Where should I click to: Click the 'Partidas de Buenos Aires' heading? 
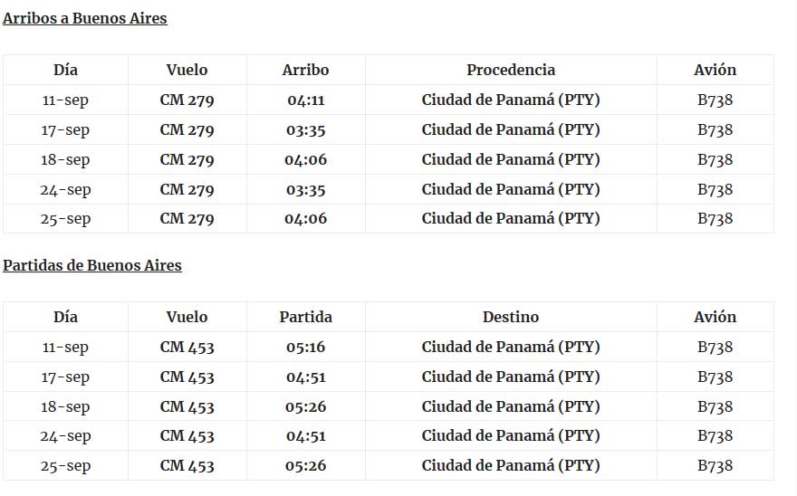click(x=92, y=265)
